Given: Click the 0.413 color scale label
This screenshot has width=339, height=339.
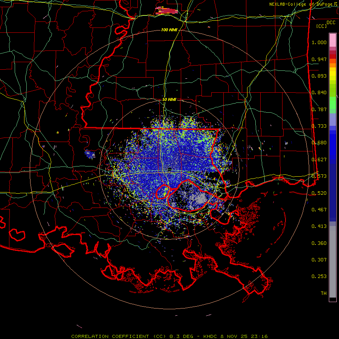Looking at the screenshot, I should click(319, 226).
